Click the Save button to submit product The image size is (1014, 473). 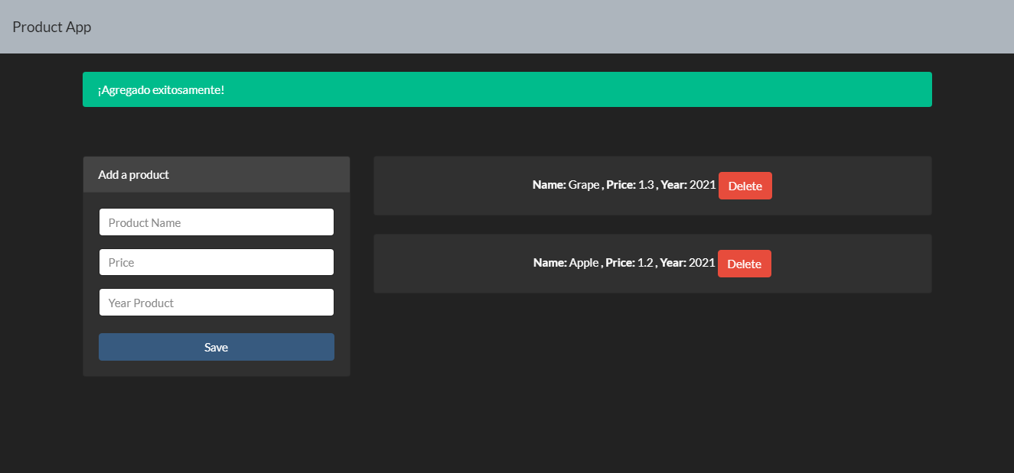(x=216, y=347)
